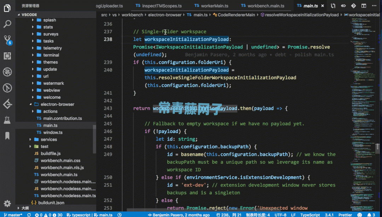Open the Test beaker view in activity bar
The height and width of the screenshot is (217, 382).
(7, 120)
